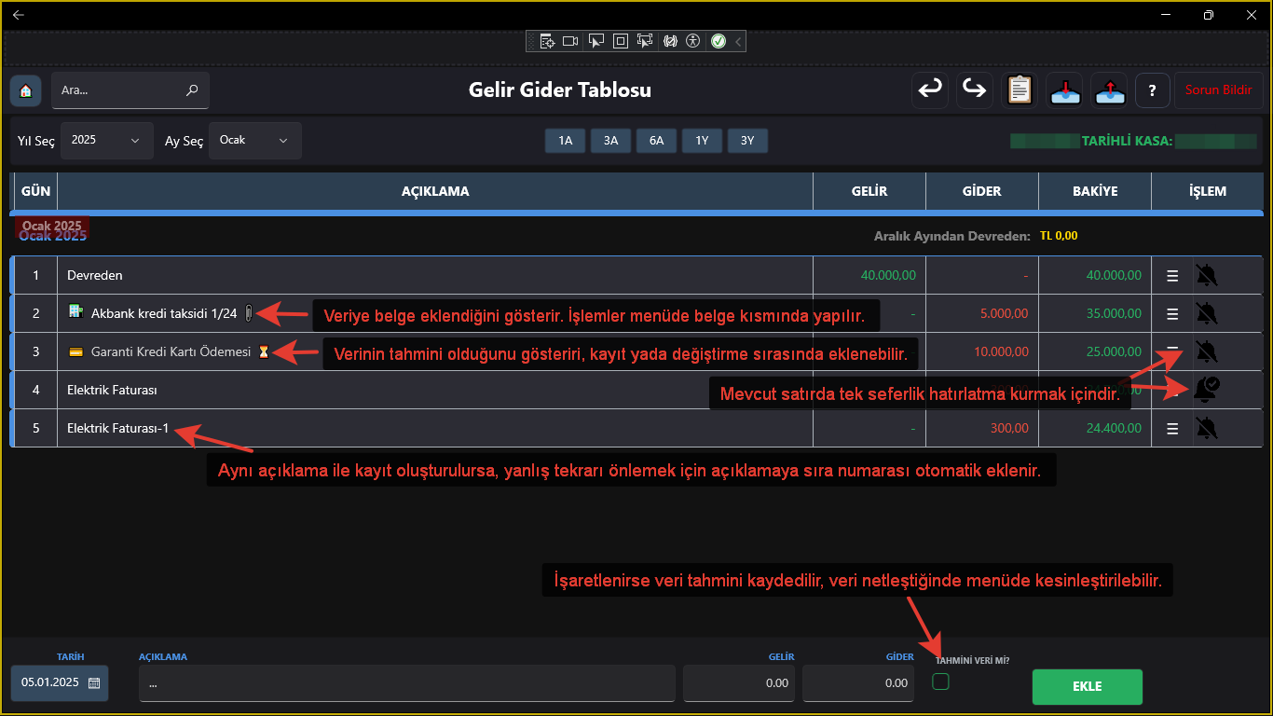The image size is (1273, 716).
Task: Open the Ay Seç month dropdown
Action: [x=253, y=140]
